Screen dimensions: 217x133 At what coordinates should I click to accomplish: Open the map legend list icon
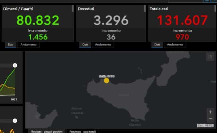(x=210, y=56)
